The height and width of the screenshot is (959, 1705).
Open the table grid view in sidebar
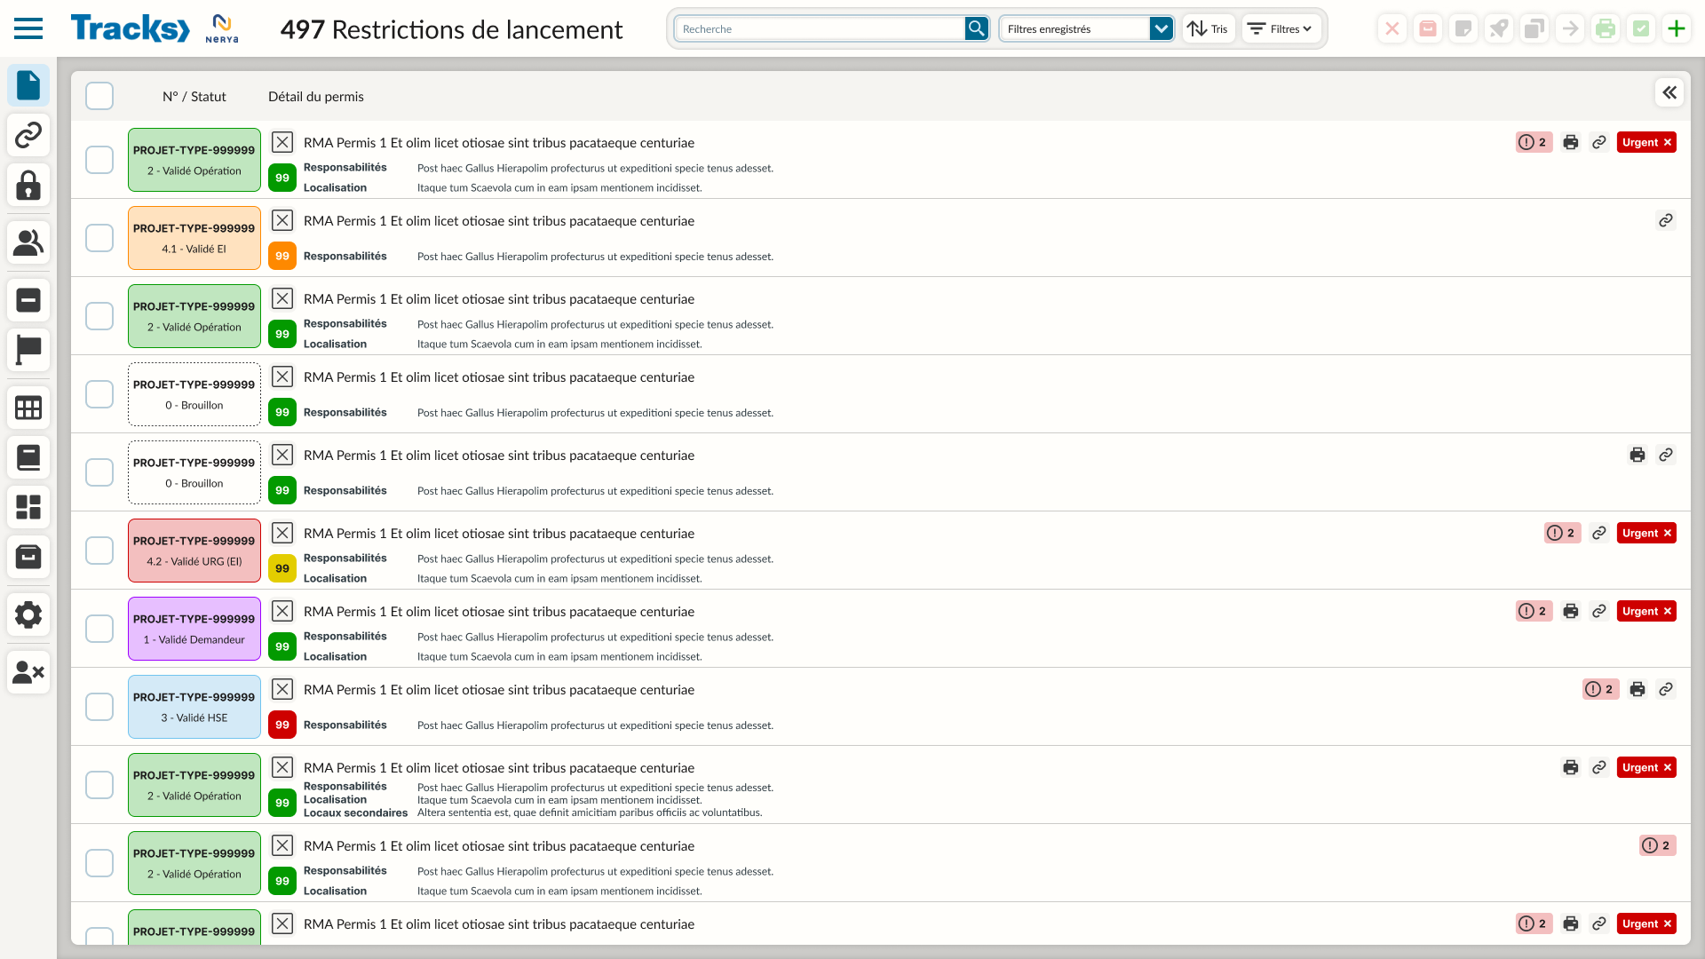pos(28,408)
